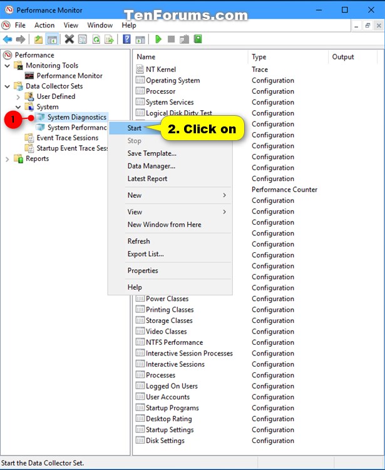Image resolution: width=385 pixels, height=470 pixels.
Task: Open the View submenu in context menu
Action: (170, 212)
